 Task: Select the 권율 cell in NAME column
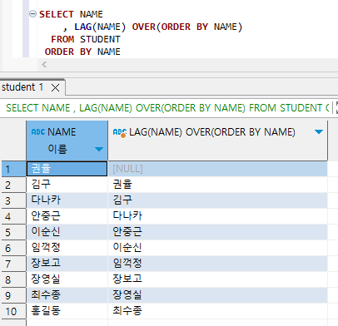click(67, 169)
